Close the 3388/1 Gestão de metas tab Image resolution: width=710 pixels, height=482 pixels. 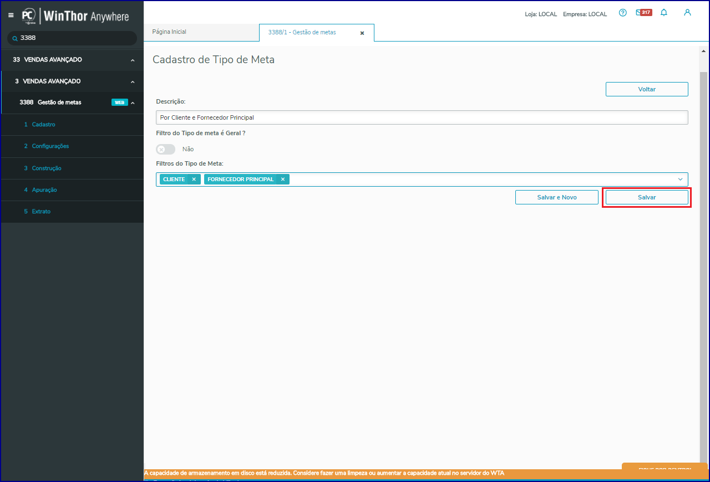[x=362, y=33]
